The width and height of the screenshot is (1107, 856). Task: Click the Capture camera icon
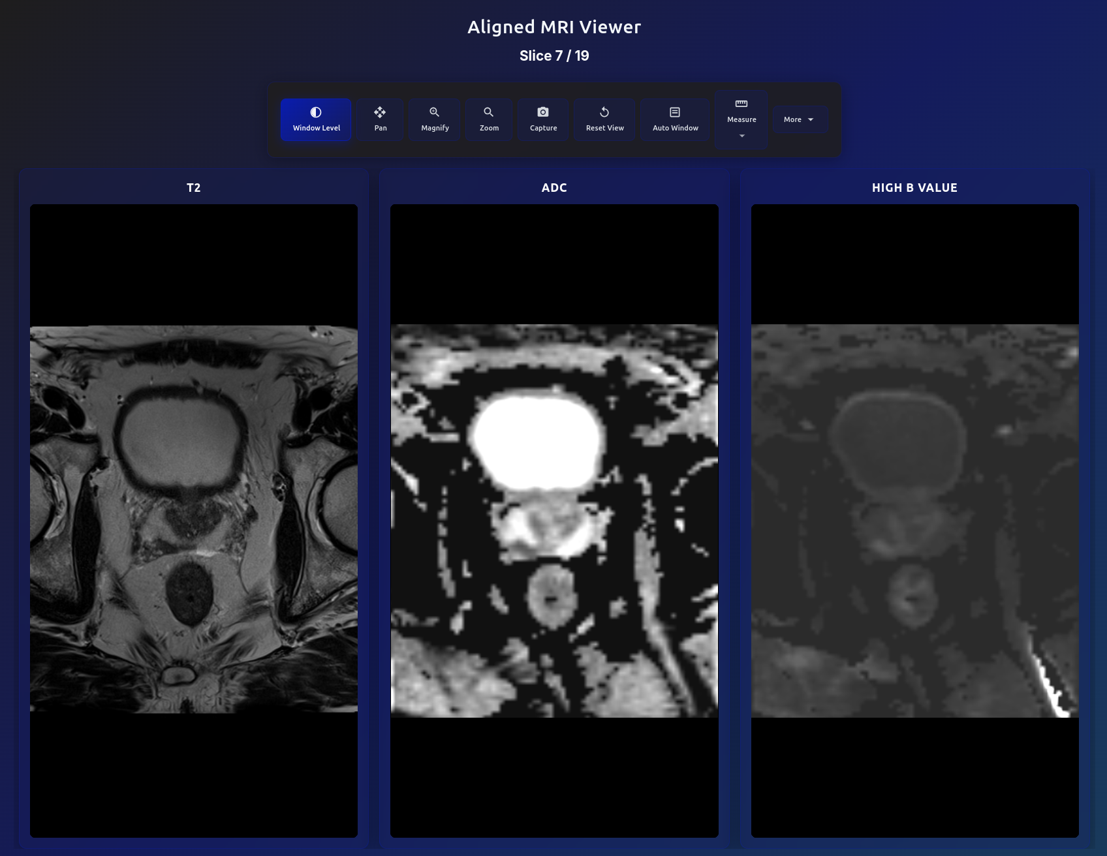pos(543,111)
